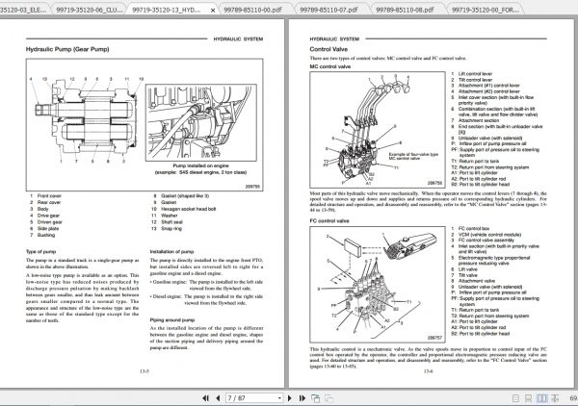Click '2 Tilt control lever' in MC legend
Image resolution: width=578 pixels, height=406 pixels.
point(472,80)
